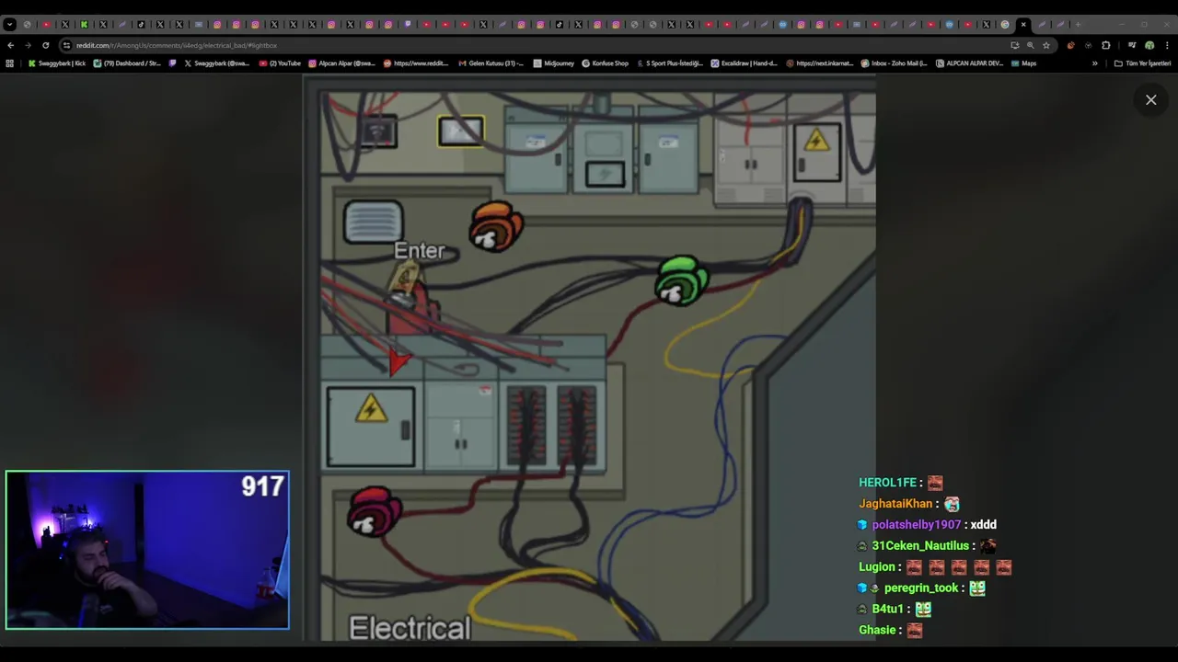Click the orange extension icon in toolbar
This screenshot has height=662, width=1178.
coord(1070,45)
